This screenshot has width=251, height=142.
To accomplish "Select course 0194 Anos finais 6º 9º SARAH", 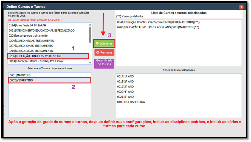I will (x=27, y=25).
